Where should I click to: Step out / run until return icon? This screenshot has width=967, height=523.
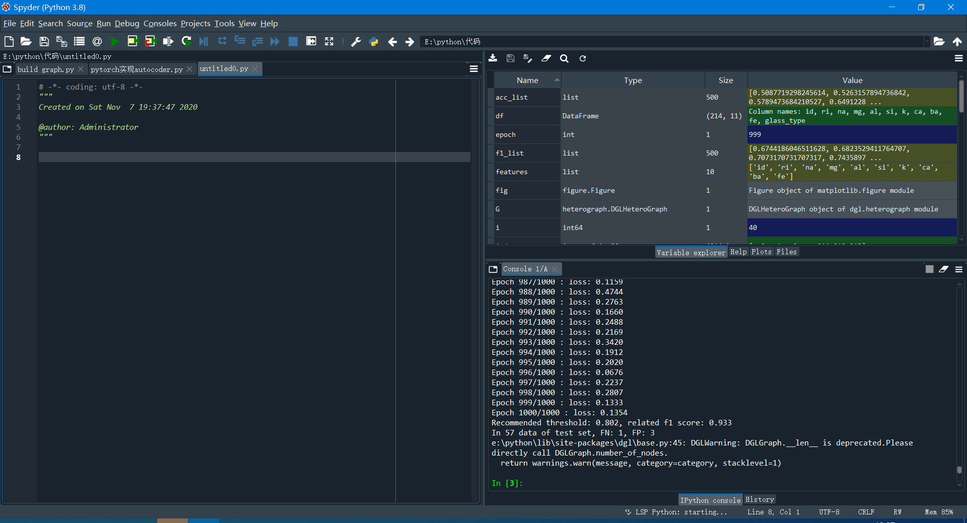[257, 41]
